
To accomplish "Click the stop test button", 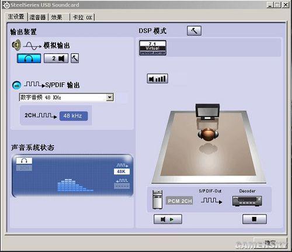I will (255, 219).
